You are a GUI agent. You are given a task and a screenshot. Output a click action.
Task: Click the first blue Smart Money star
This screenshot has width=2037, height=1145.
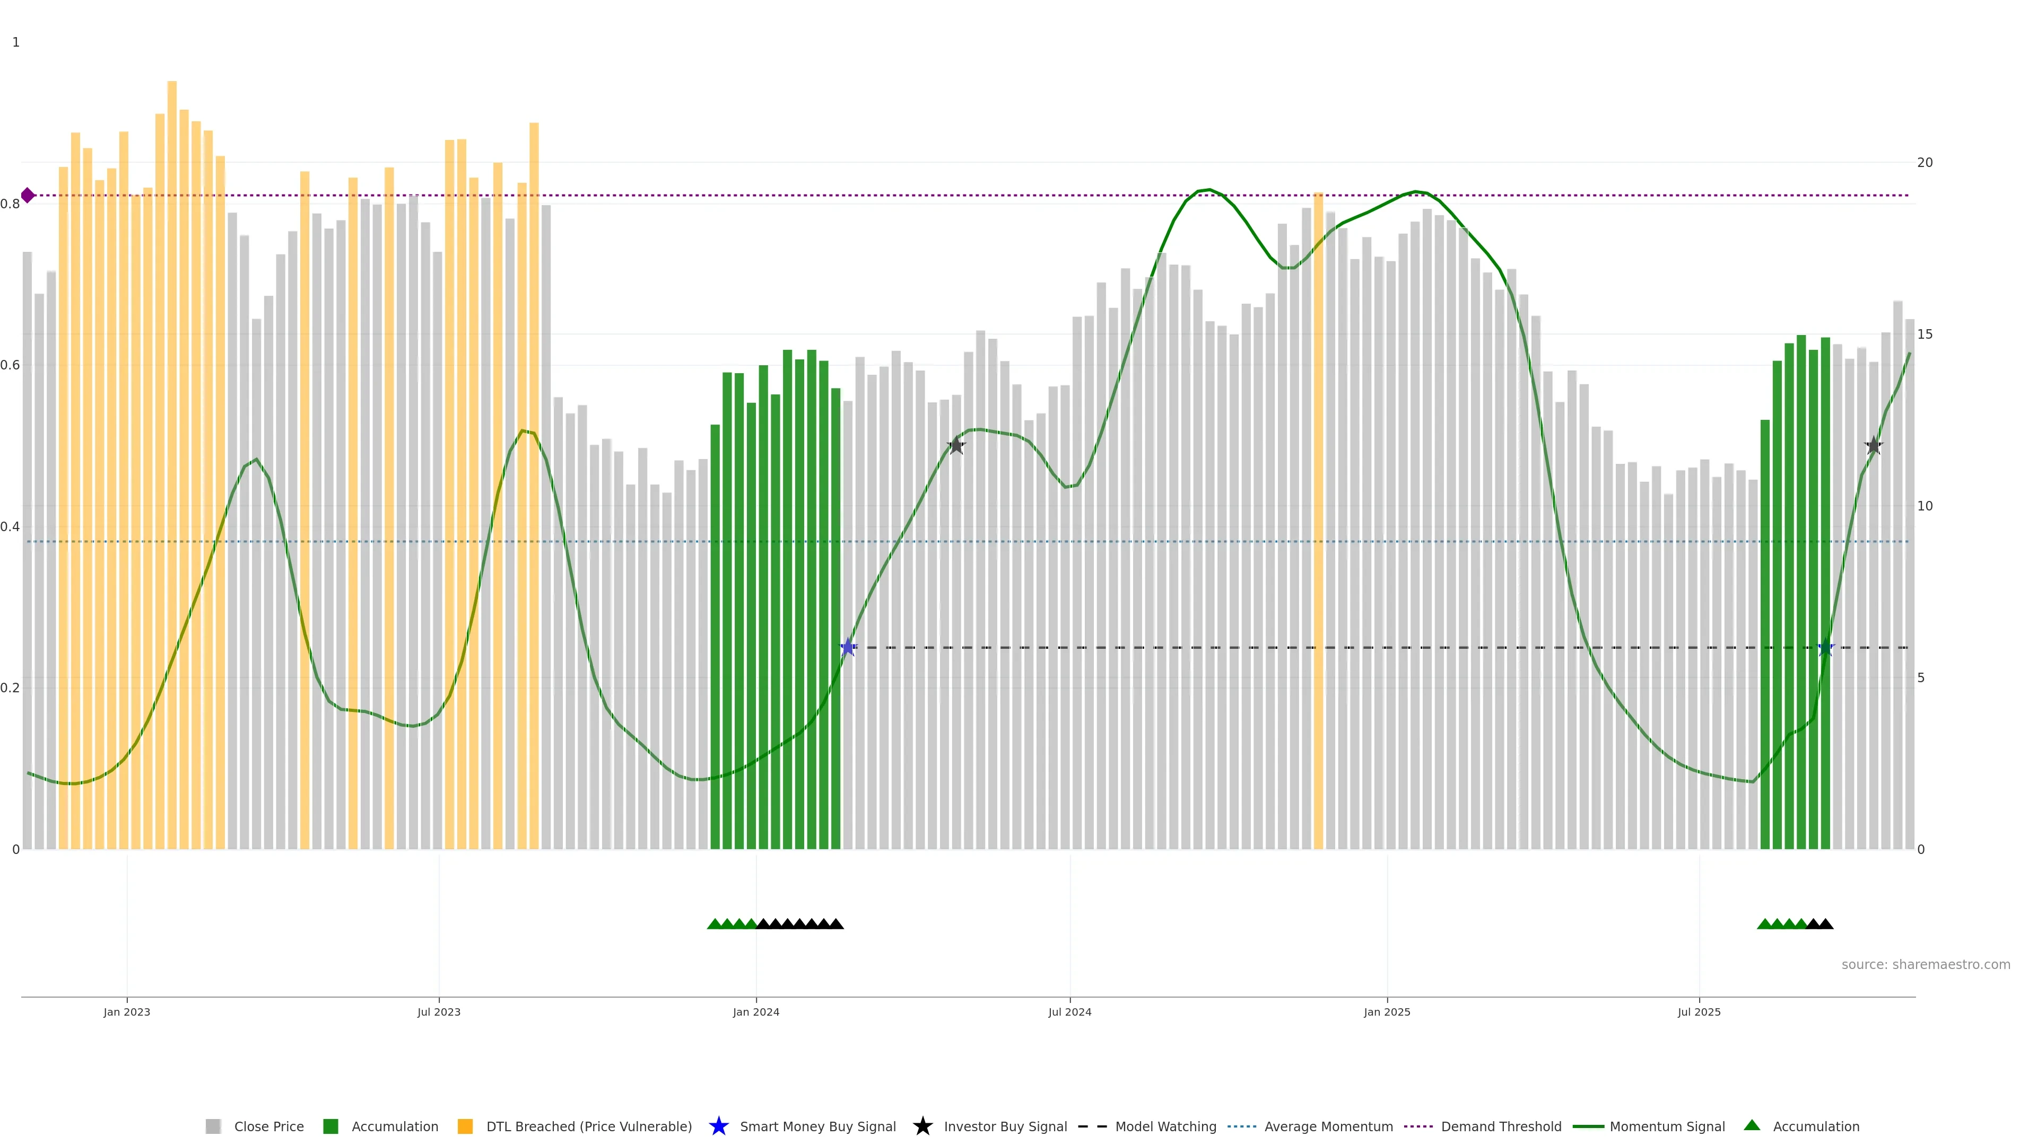point(848,647)
